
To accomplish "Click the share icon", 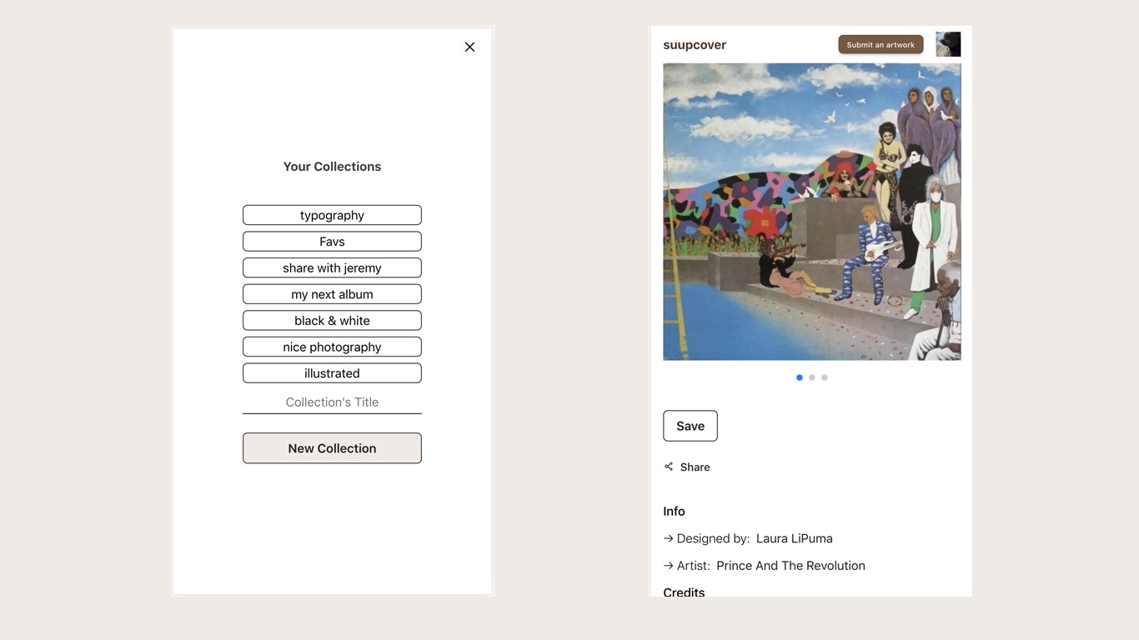I will 669,467.
